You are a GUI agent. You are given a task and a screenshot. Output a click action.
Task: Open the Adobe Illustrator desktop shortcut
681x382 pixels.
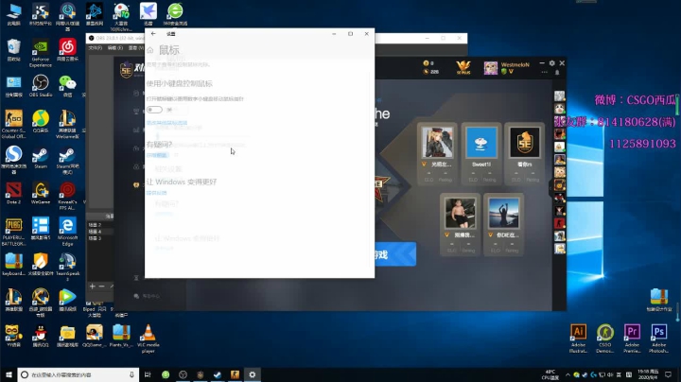tap(578, 339)
